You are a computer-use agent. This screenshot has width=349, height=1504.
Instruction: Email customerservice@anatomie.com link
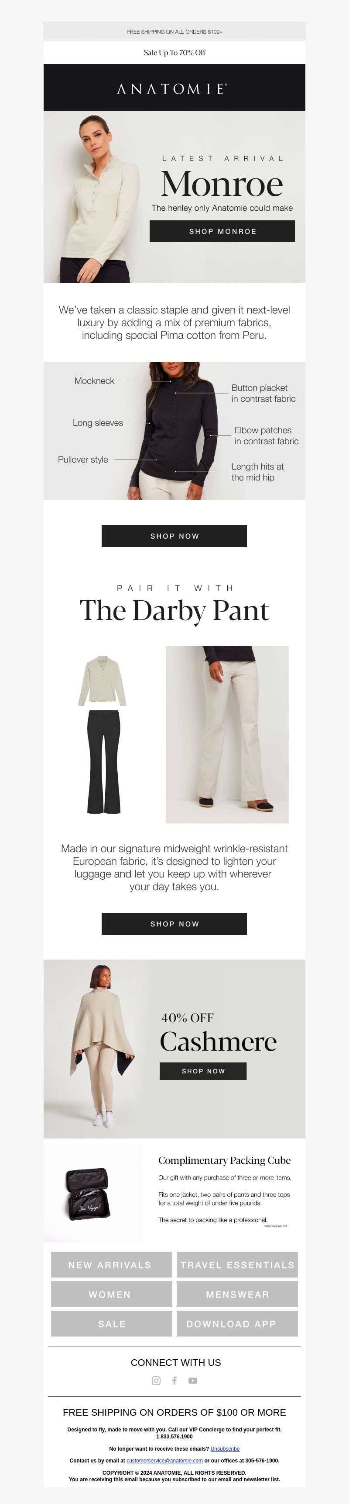164,1460
